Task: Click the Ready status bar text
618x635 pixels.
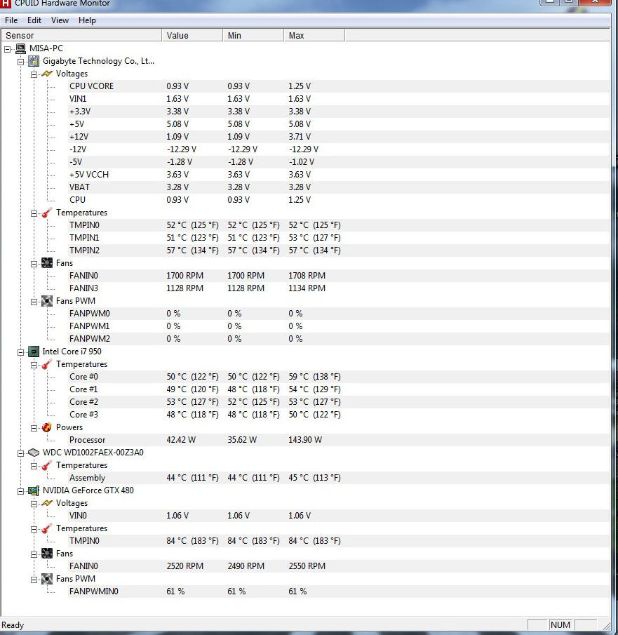Action: tap(13, 625)
